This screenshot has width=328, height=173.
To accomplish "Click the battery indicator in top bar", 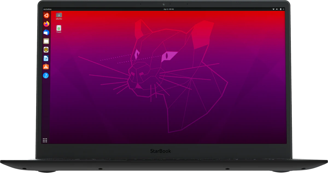I will pos(281,9).
